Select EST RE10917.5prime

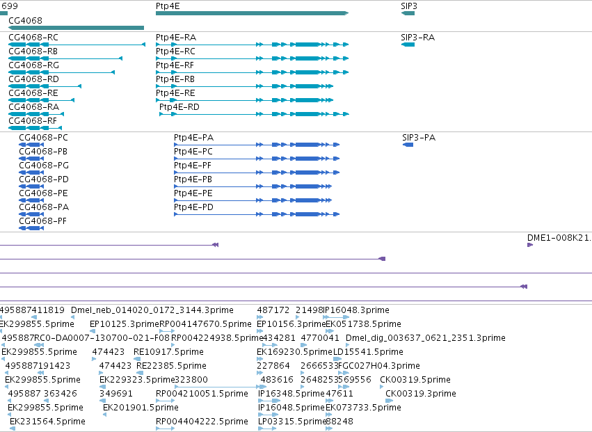click(168, 352)
